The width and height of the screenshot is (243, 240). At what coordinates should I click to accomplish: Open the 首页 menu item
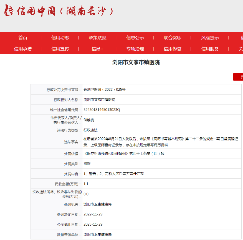click(x=23, y=38)
